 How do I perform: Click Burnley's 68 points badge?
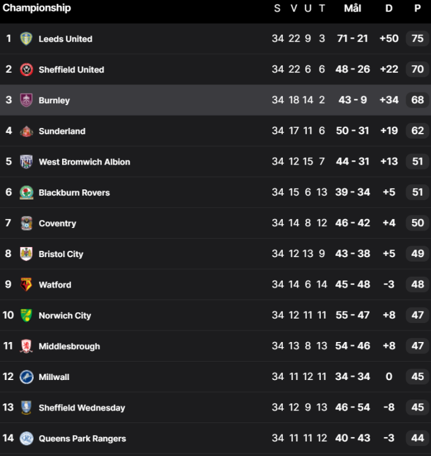pyautogui.click(x=417, y=100)
